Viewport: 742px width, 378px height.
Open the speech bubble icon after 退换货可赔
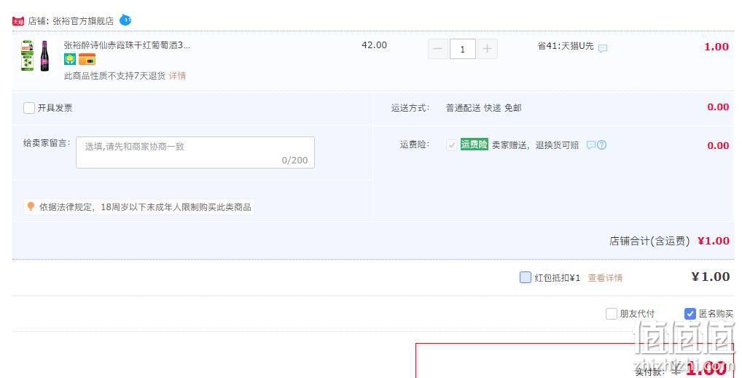click(591, 145)
